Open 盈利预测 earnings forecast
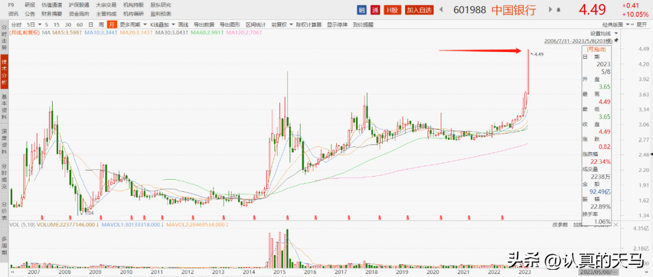 [160, 14]
